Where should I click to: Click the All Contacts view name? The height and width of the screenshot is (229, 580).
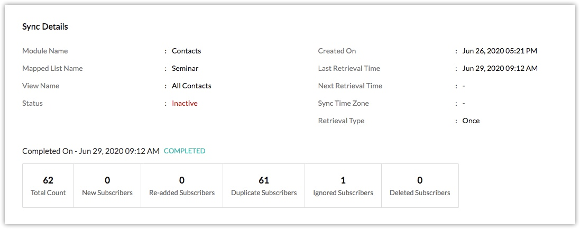[191, 86]
